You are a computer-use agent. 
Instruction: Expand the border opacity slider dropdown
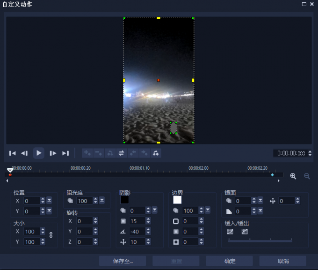point(207,210)
